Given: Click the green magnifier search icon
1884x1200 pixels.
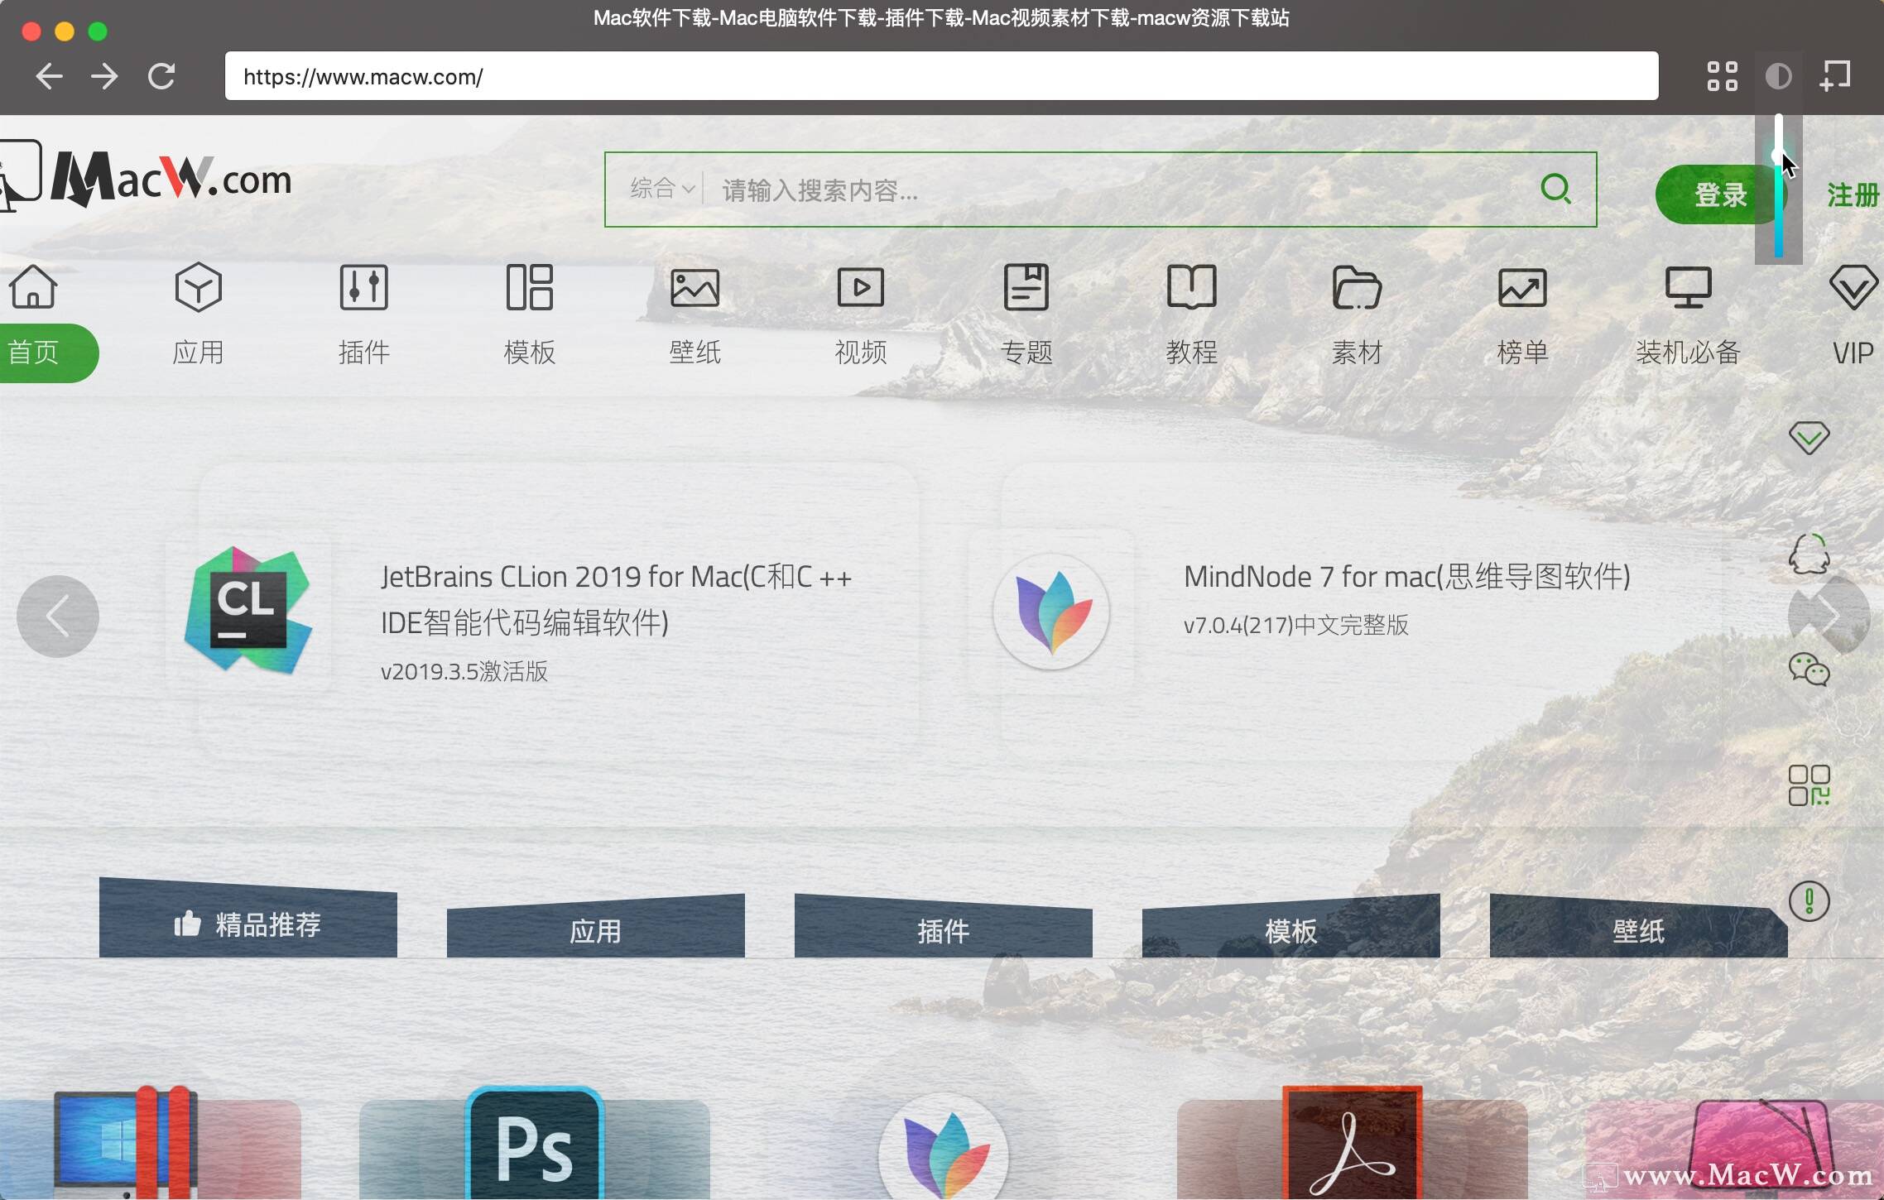Looking at the screenshot, I should coord(1556,189).
